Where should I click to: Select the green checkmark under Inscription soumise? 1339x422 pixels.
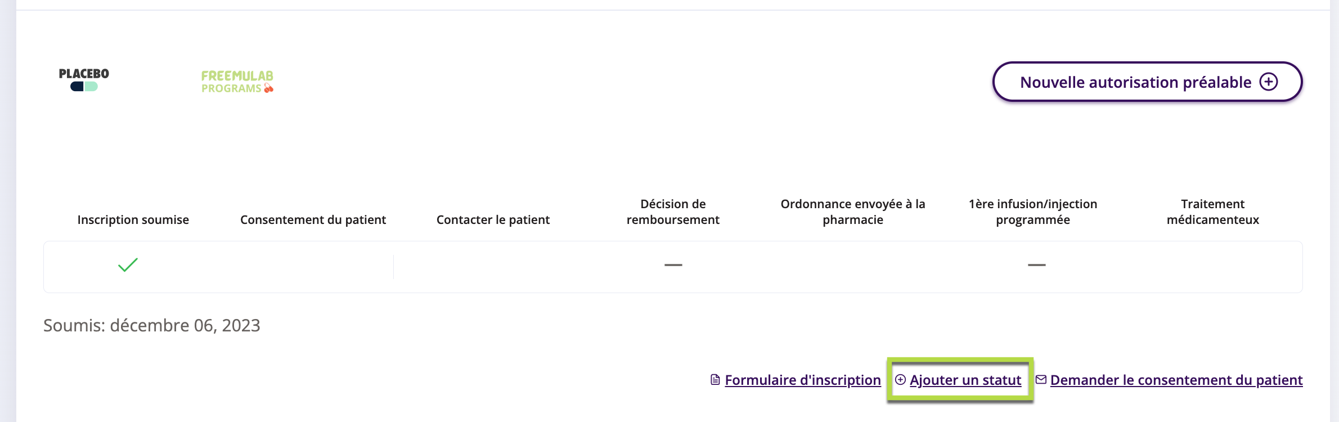(127, 264)
